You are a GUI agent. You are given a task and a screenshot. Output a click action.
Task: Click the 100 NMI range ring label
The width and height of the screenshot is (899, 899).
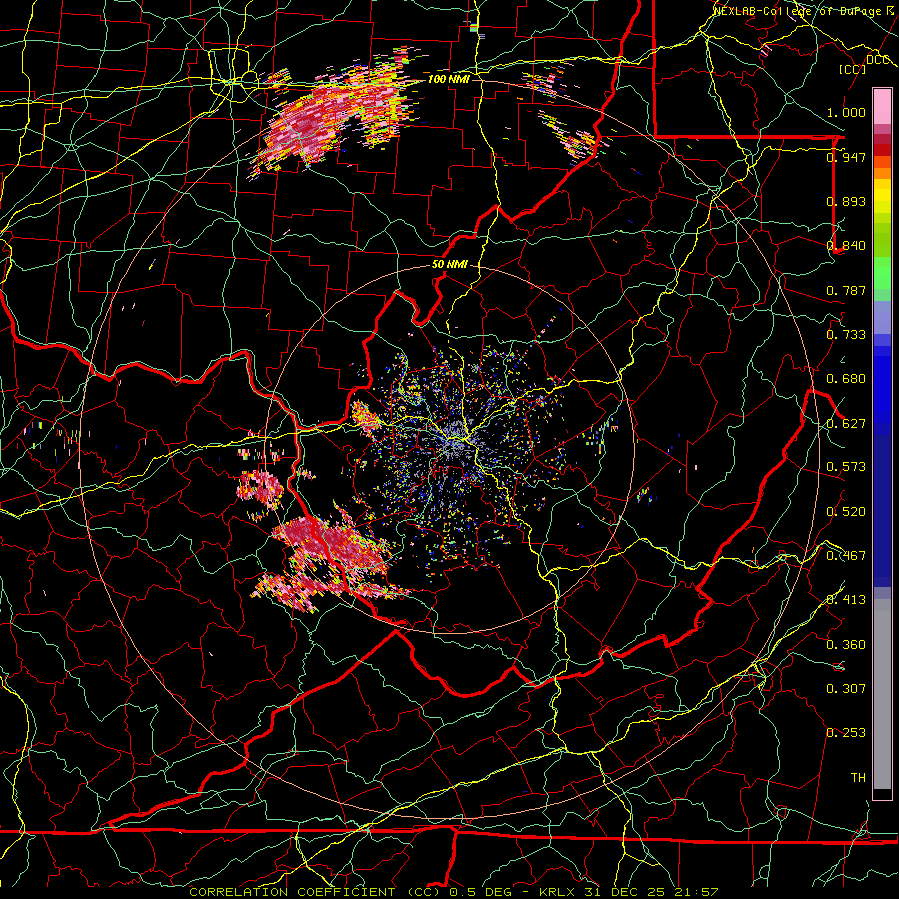click(449, 79)
